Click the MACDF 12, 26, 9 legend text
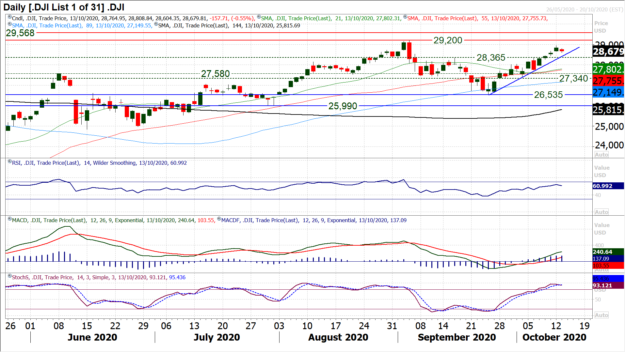625x352 pixels. click(314, 220)
